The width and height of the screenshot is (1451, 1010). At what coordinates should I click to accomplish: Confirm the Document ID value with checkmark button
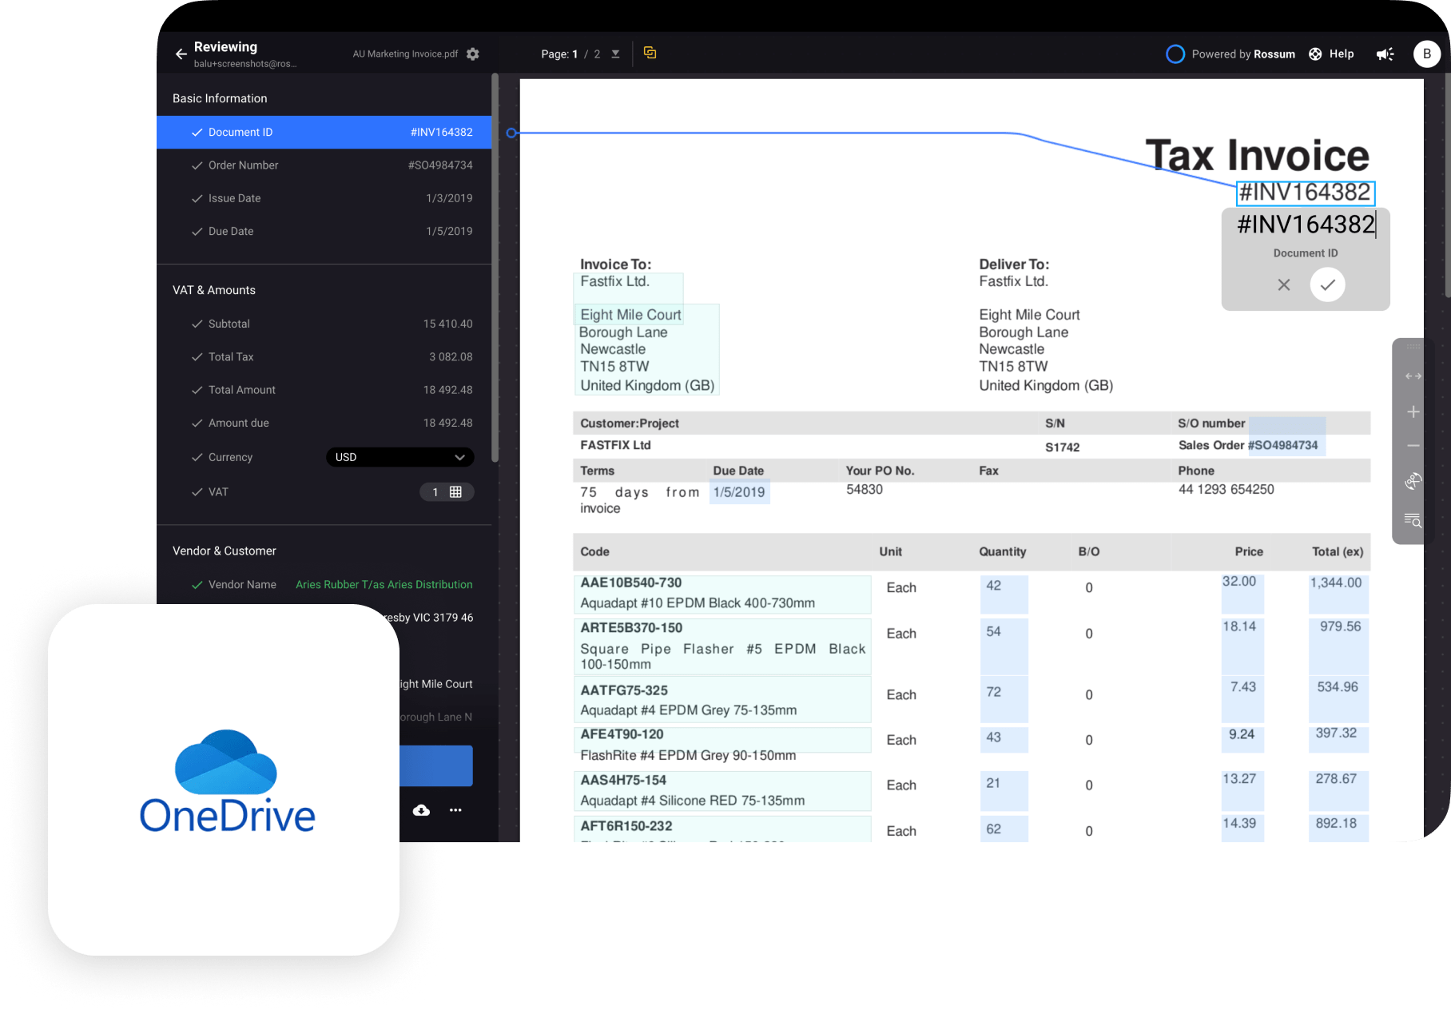(1327, 284)
